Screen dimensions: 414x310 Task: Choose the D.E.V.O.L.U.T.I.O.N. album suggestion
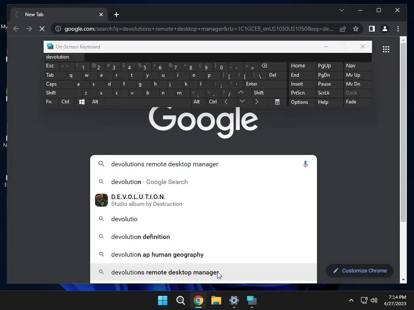click(203, 200)
